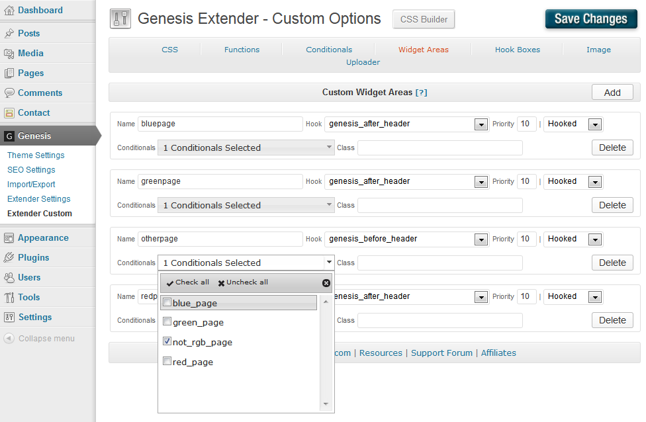Click the Class field for greenpage
646x422 pixels.
click(x=440, y=205)
